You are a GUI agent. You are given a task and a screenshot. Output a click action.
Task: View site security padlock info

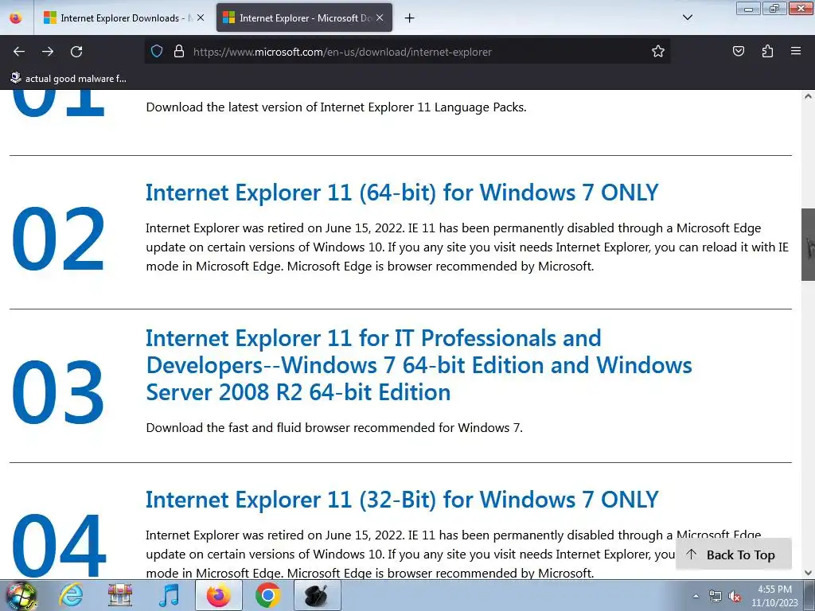pyautogui.click(x=179, y=52)
